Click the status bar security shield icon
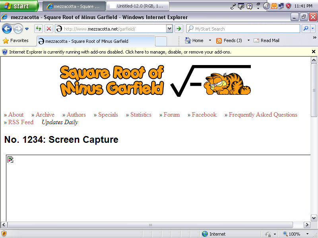 point(4,234)
